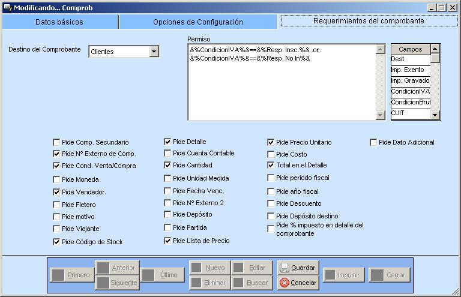Image resolution: width=461 pixels, height=297 pixels.
Task: Click the Cancelar button with red X
Action: 298,283
